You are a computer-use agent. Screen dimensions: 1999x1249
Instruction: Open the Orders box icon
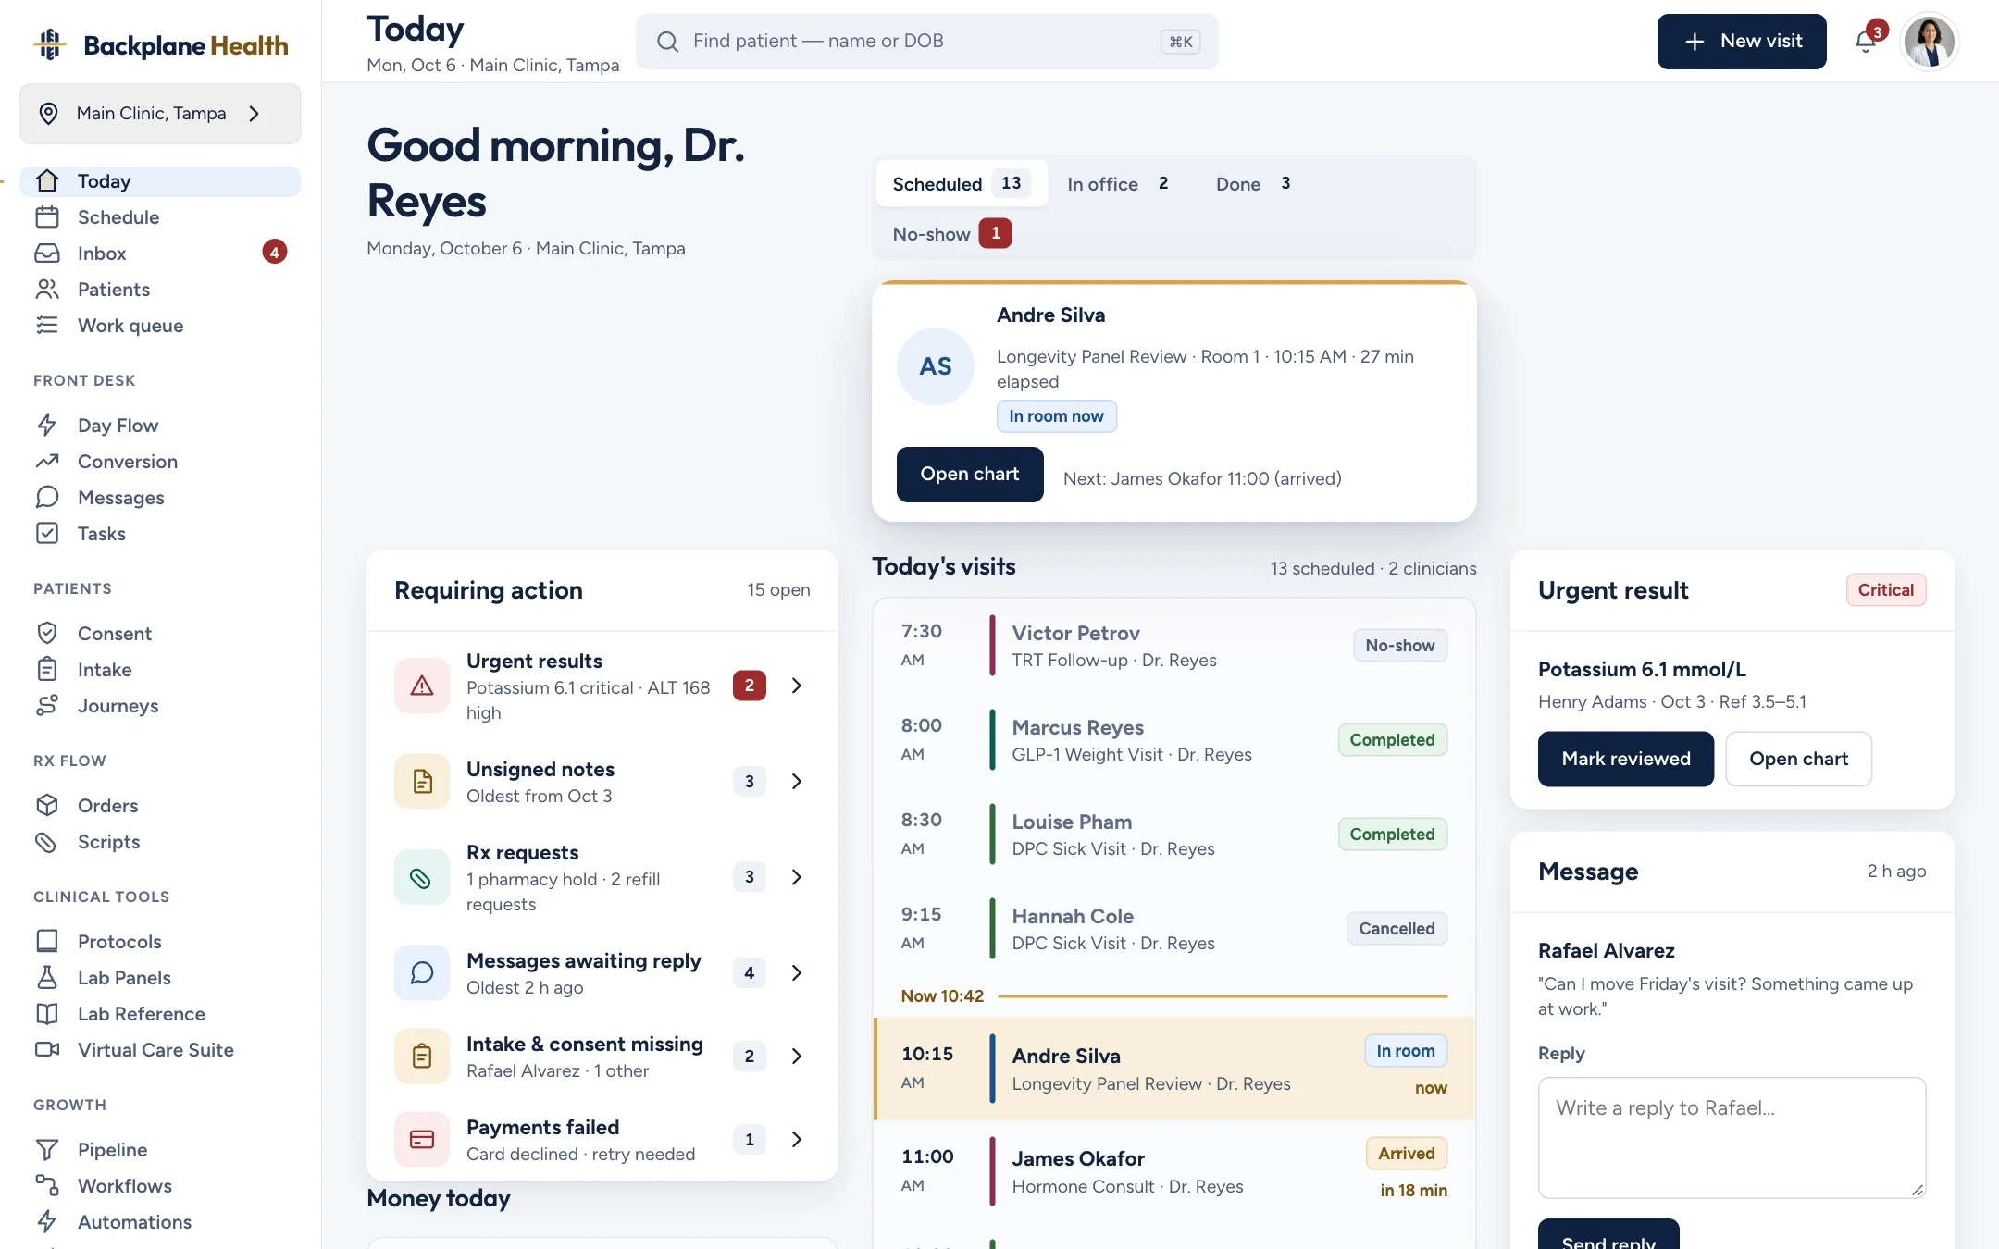[47, 806]
